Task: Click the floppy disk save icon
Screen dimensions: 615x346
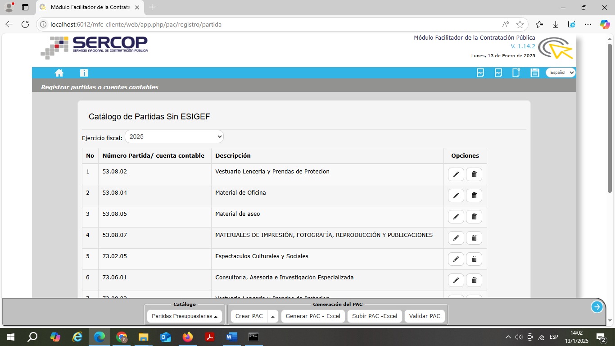Action: click(x=535, y=73)
